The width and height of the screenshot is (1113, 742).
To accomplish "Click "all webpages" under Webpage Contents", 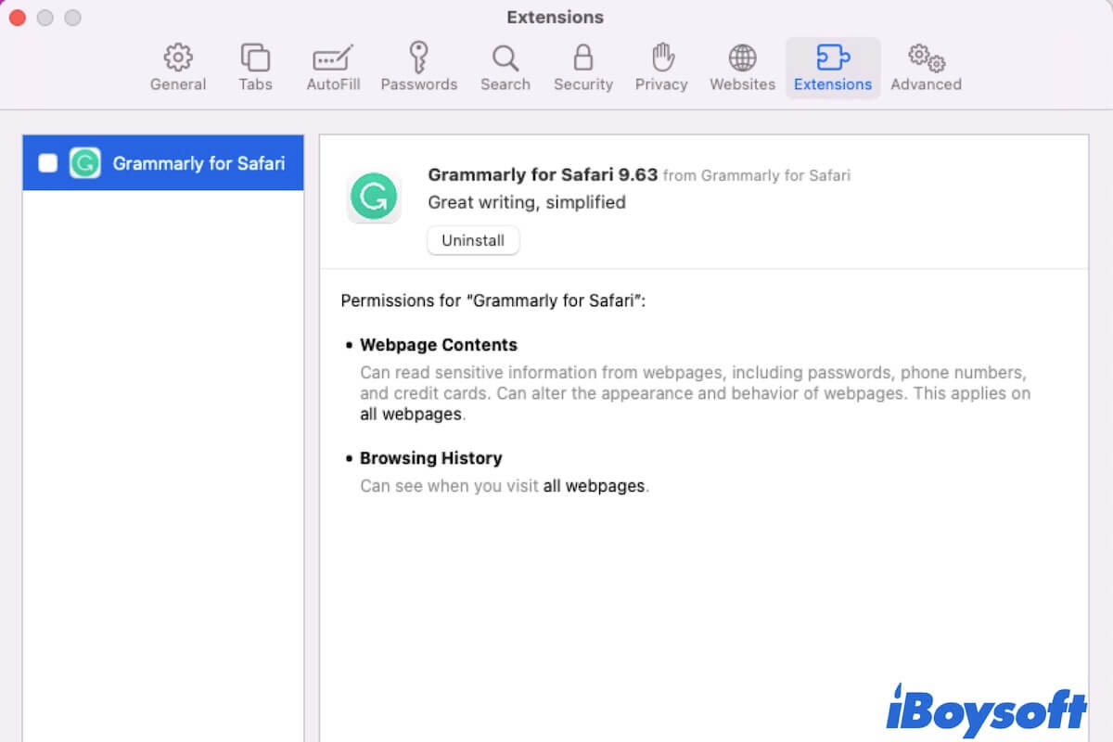I will 411,415.
